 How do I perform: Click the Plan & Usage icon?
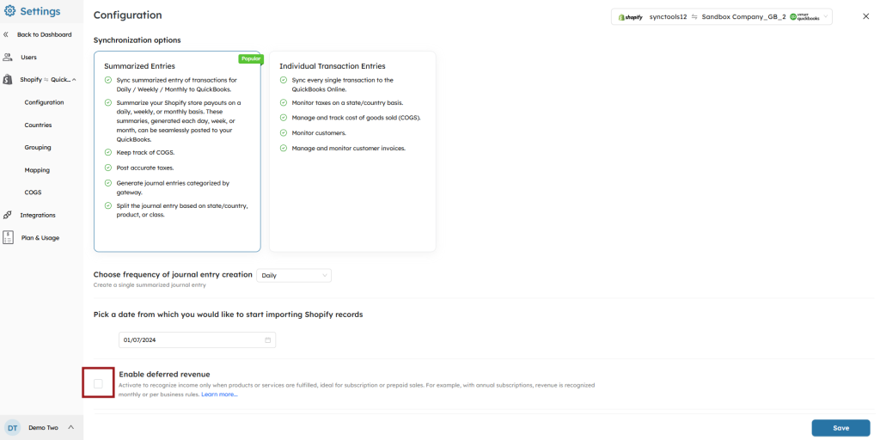8,237
